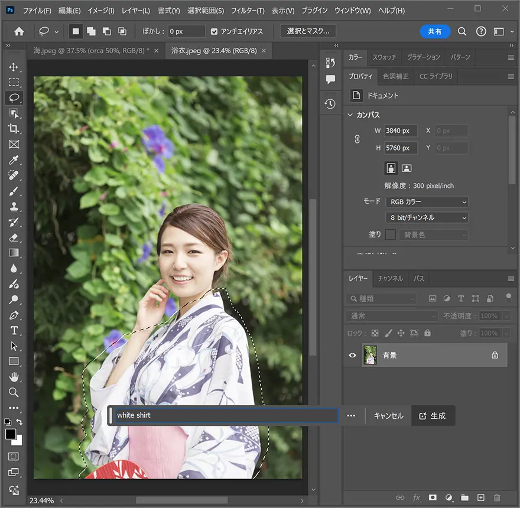Select the Hand tool

14,377
